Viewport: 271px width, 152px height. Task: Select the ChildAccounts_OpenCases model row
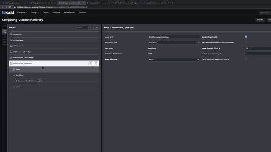[x=54, y=63]
